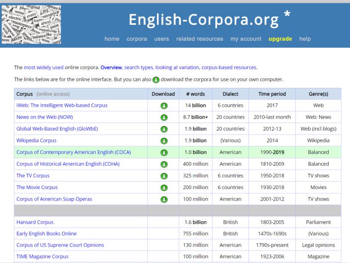Viewport: 350px width, 263px height.
Task: Open the TIME Magazine Corpus link
Action: click(42, 257)
